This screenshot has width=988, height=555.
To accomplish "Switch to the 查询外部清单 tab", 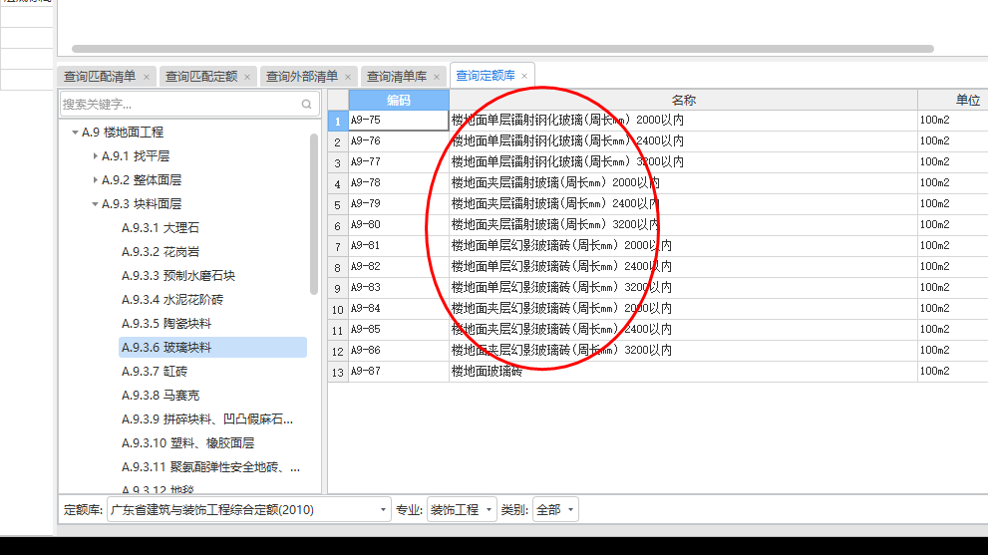I will click(x=302, y=77).
